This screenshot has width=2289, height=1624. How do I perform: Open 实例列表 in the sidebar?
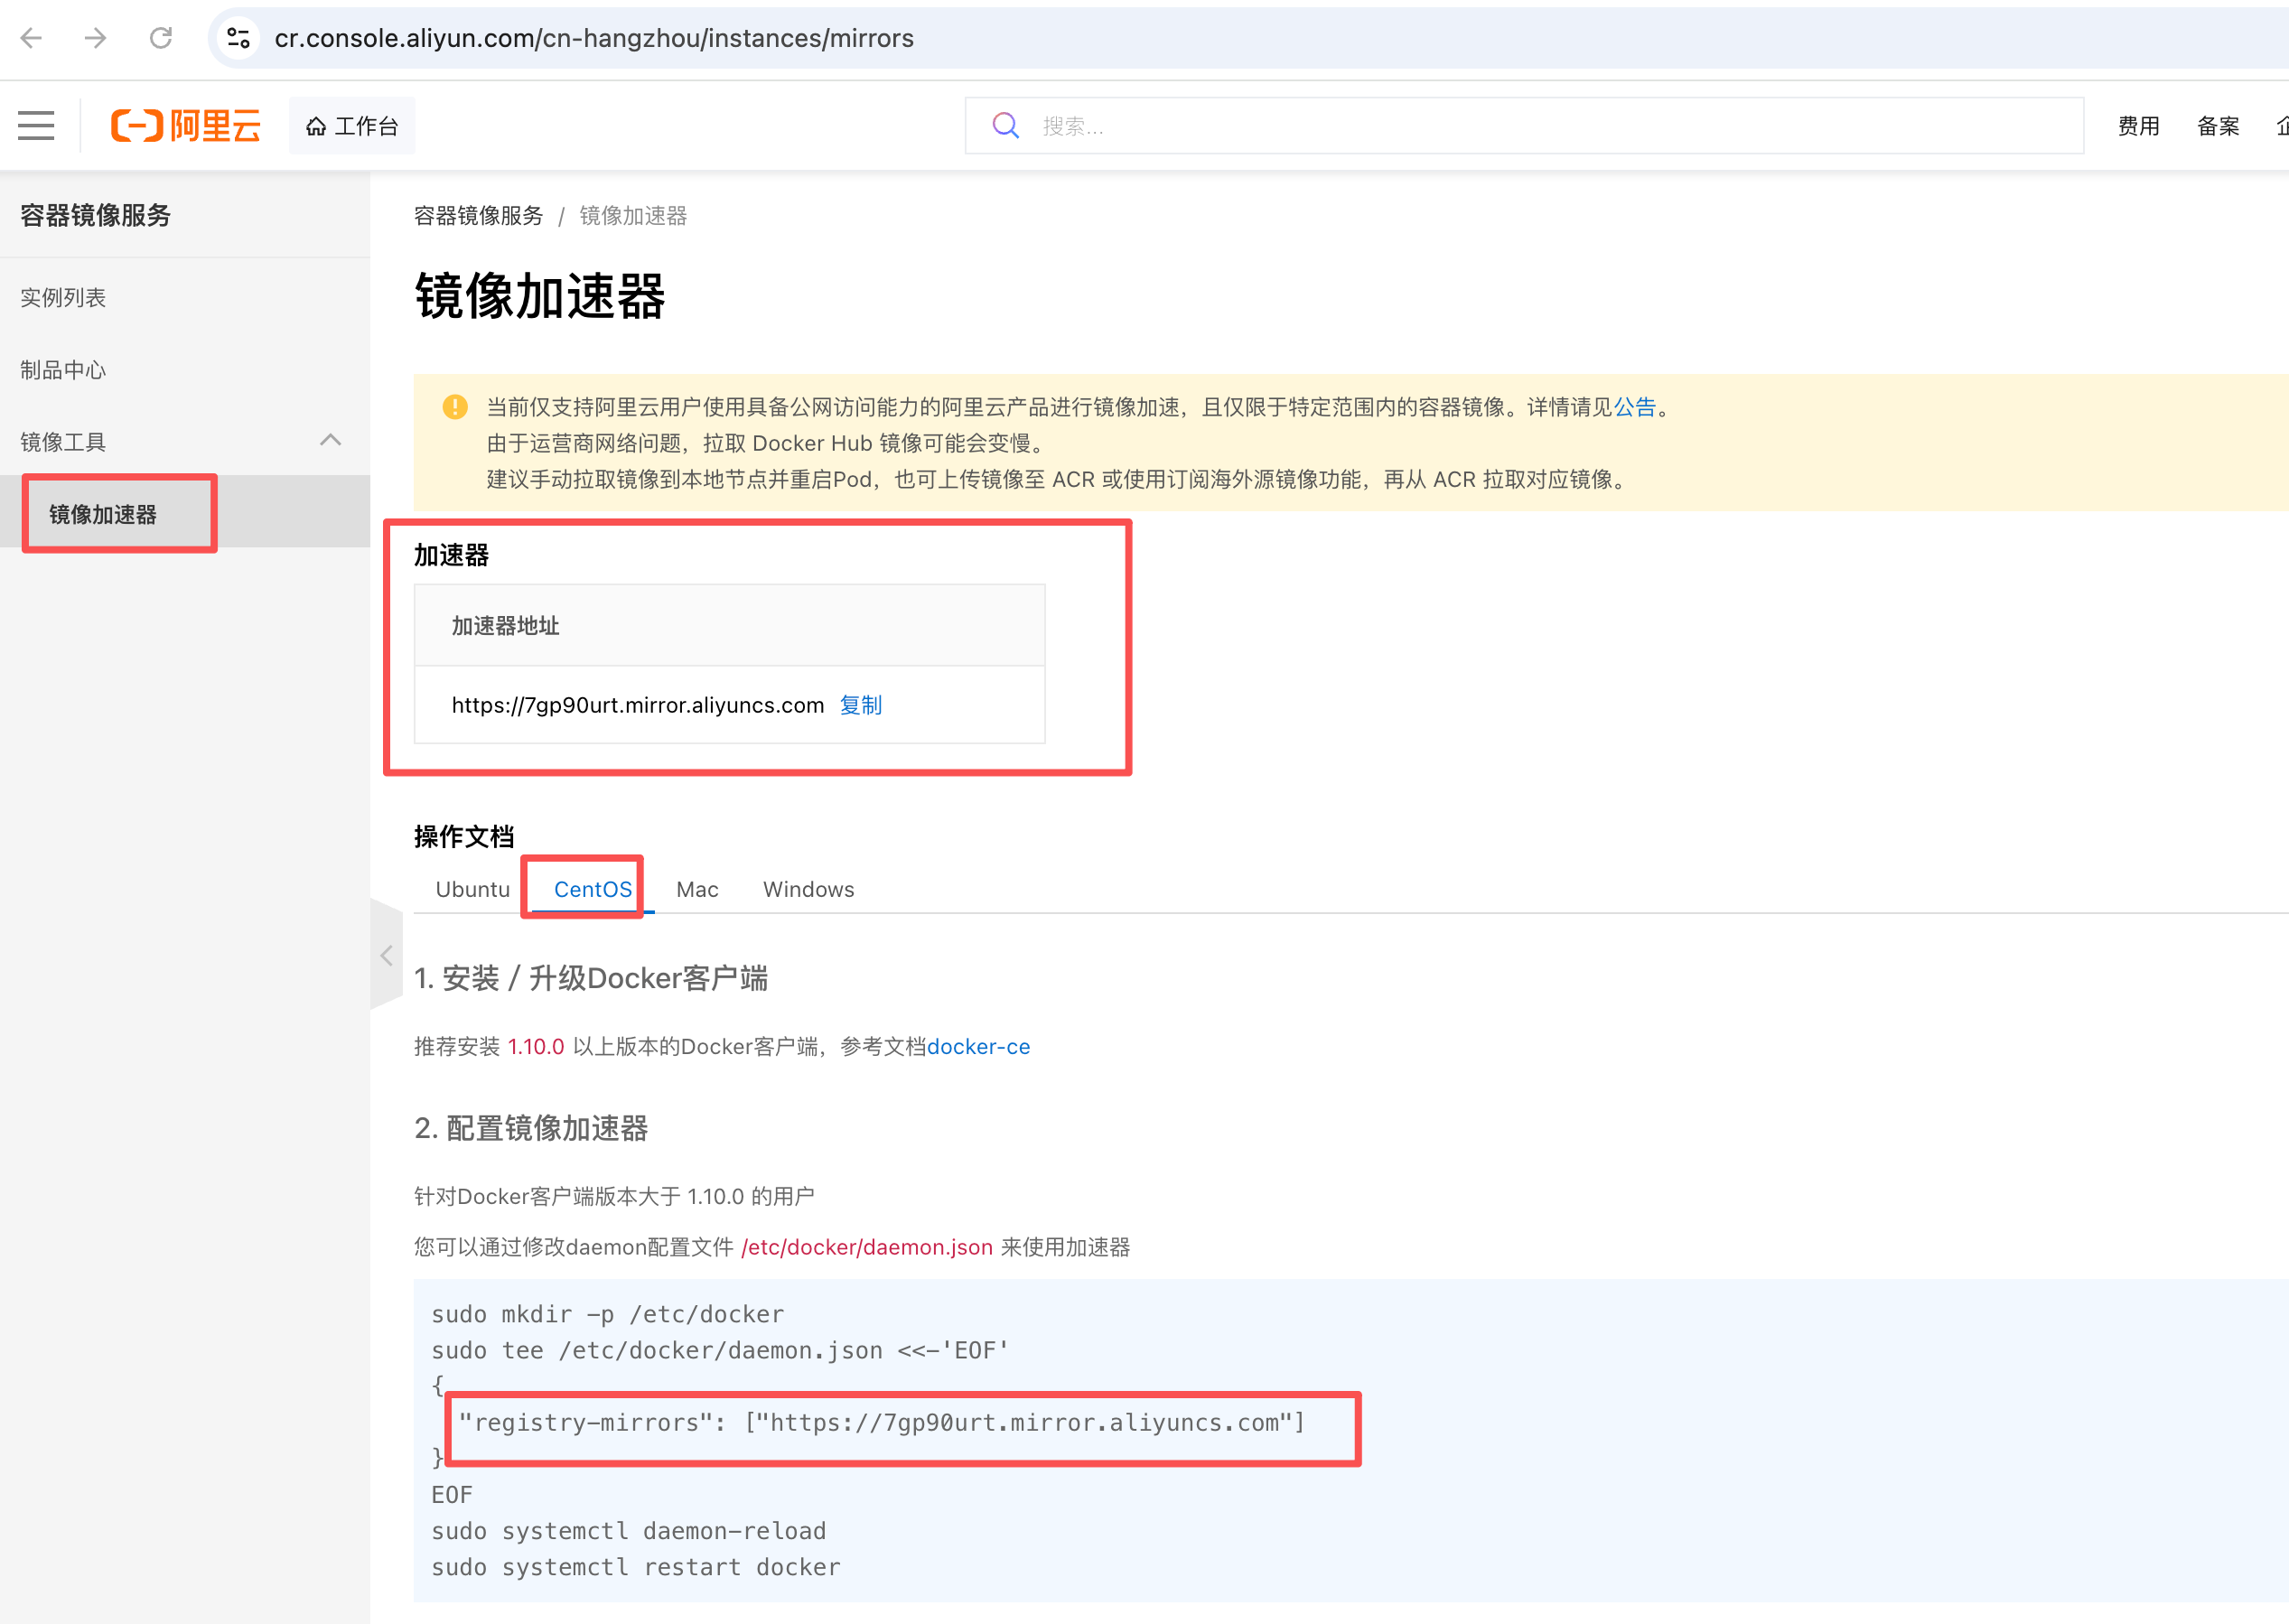tap(63, 298)
